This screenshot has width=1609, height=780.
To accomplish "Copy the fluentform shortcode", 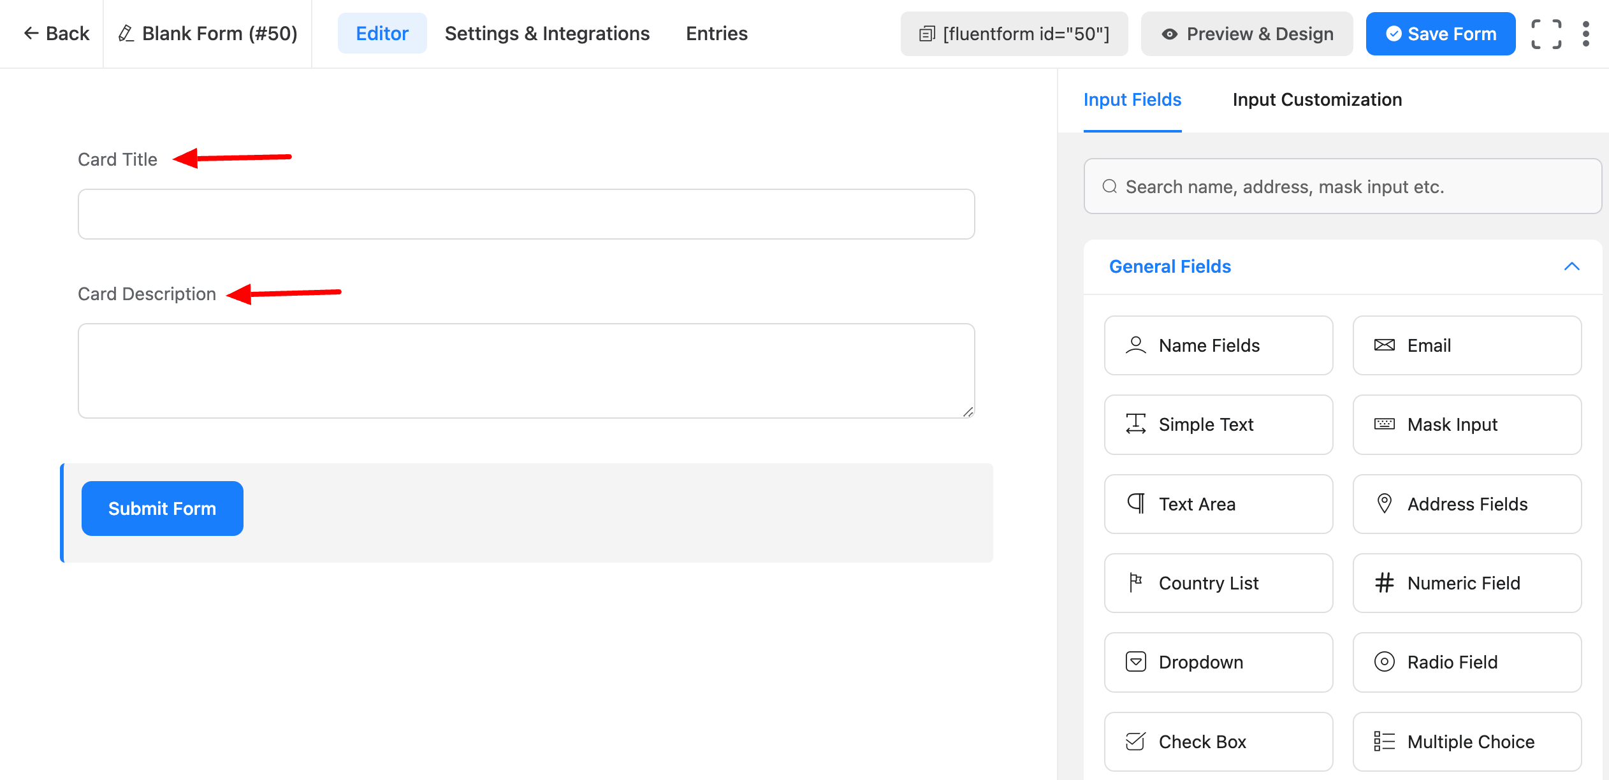I will [1014, 34].
